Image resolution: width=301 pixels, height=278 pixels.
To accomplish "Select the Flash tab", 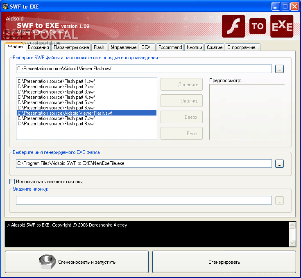I will pyautogui.click(x=99, y=47).
